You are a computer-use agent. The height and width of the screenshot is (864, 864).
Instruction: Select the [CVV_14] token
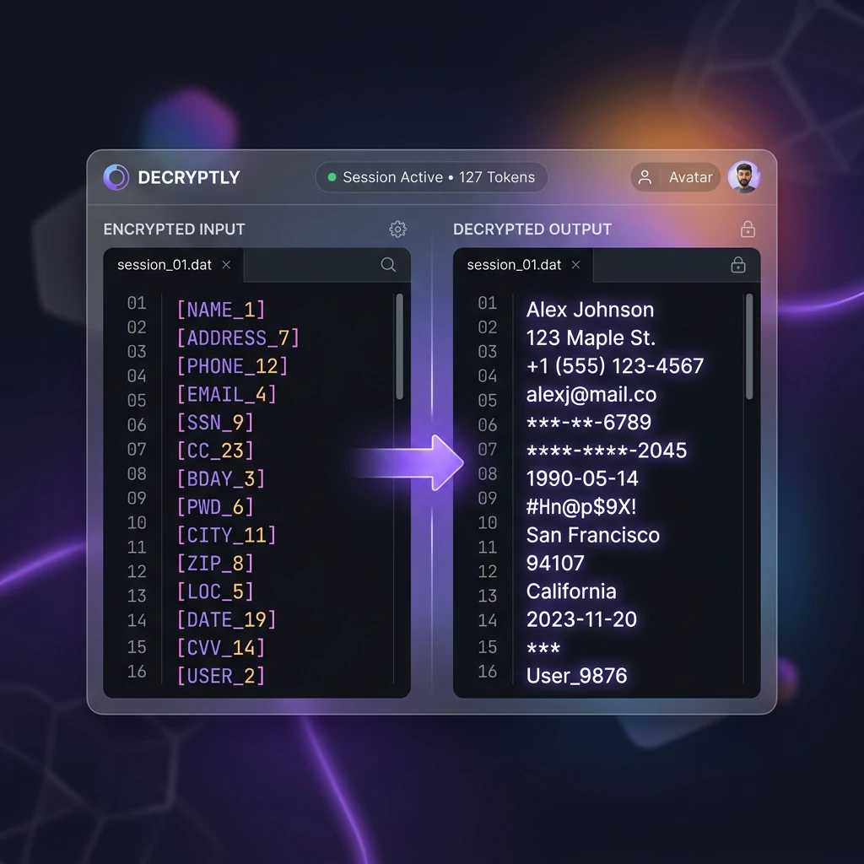220,648
